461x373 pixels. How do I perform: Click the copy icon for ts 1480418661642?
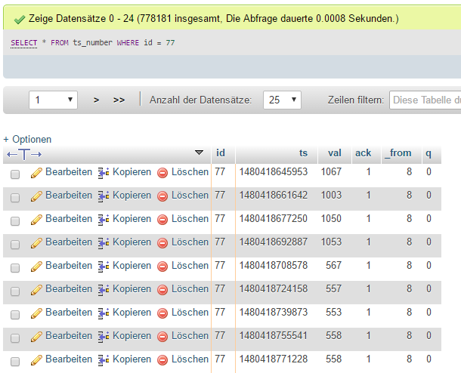104,196
